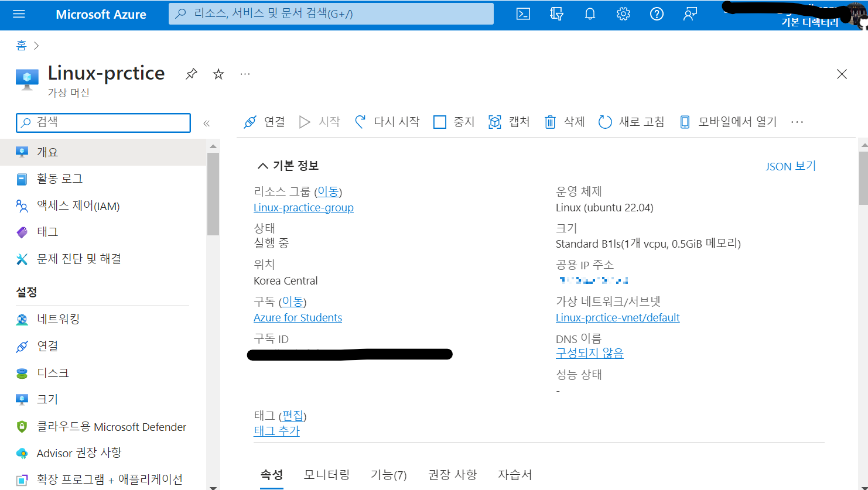The width and height of the screenshot is (868, 490).
Task: Click the Korea Central location value
Action: click(x=286, y=281)
